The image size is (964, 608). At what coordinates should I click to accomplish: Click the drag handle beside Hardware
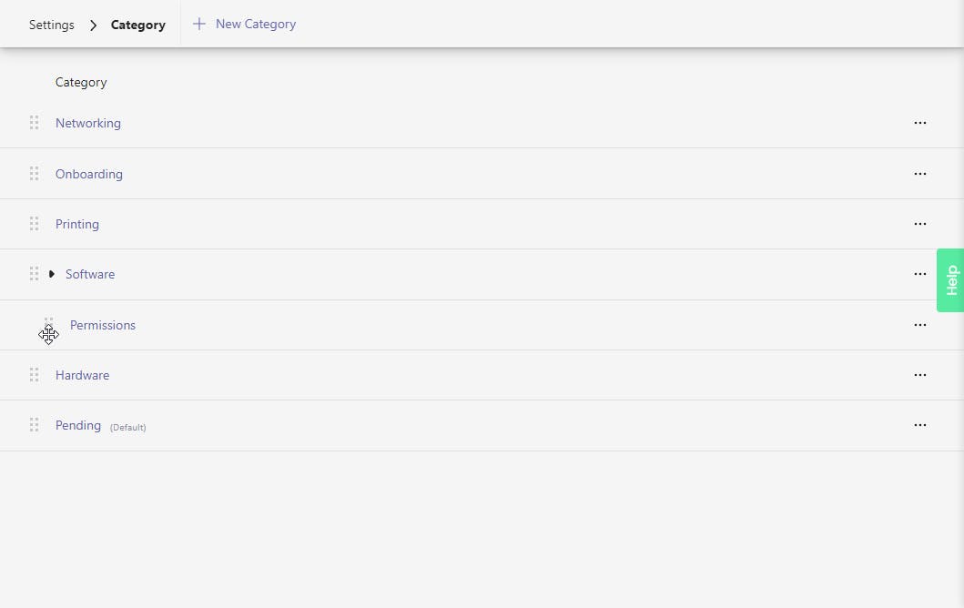34,375
